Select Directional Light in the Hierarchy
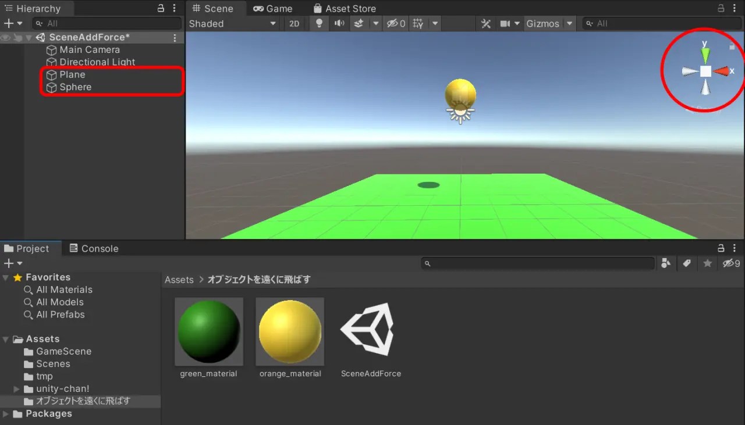This screenshot has height=425, width=745. [x=97, y=62]
